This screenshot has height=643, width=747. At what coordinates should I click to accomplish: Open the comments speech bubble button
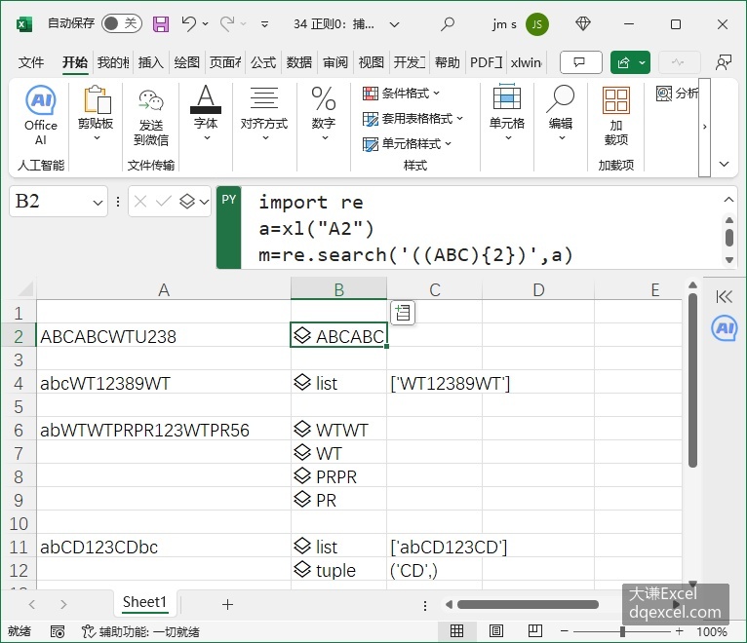[581, 62]
